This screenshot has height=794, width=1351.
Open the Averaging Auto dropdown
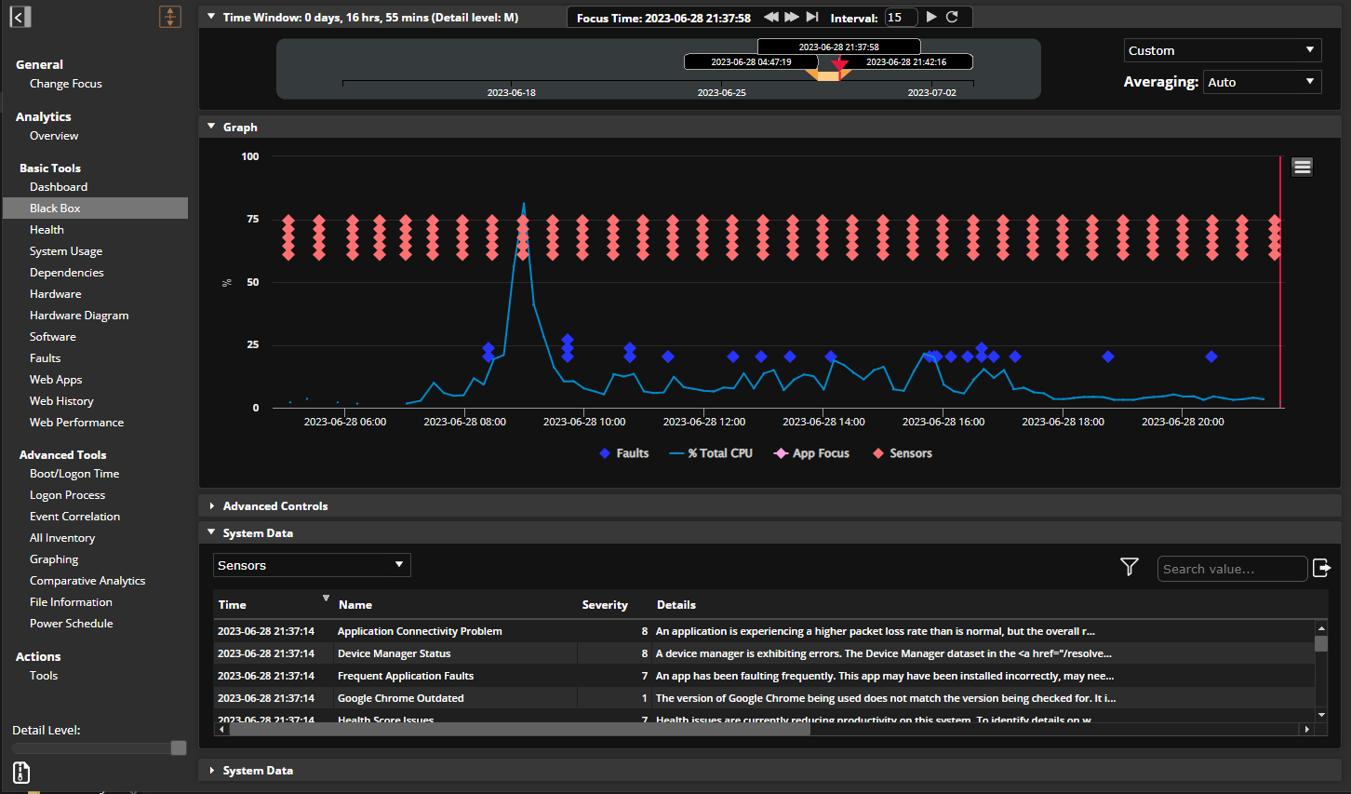[x=1263, y=82]
